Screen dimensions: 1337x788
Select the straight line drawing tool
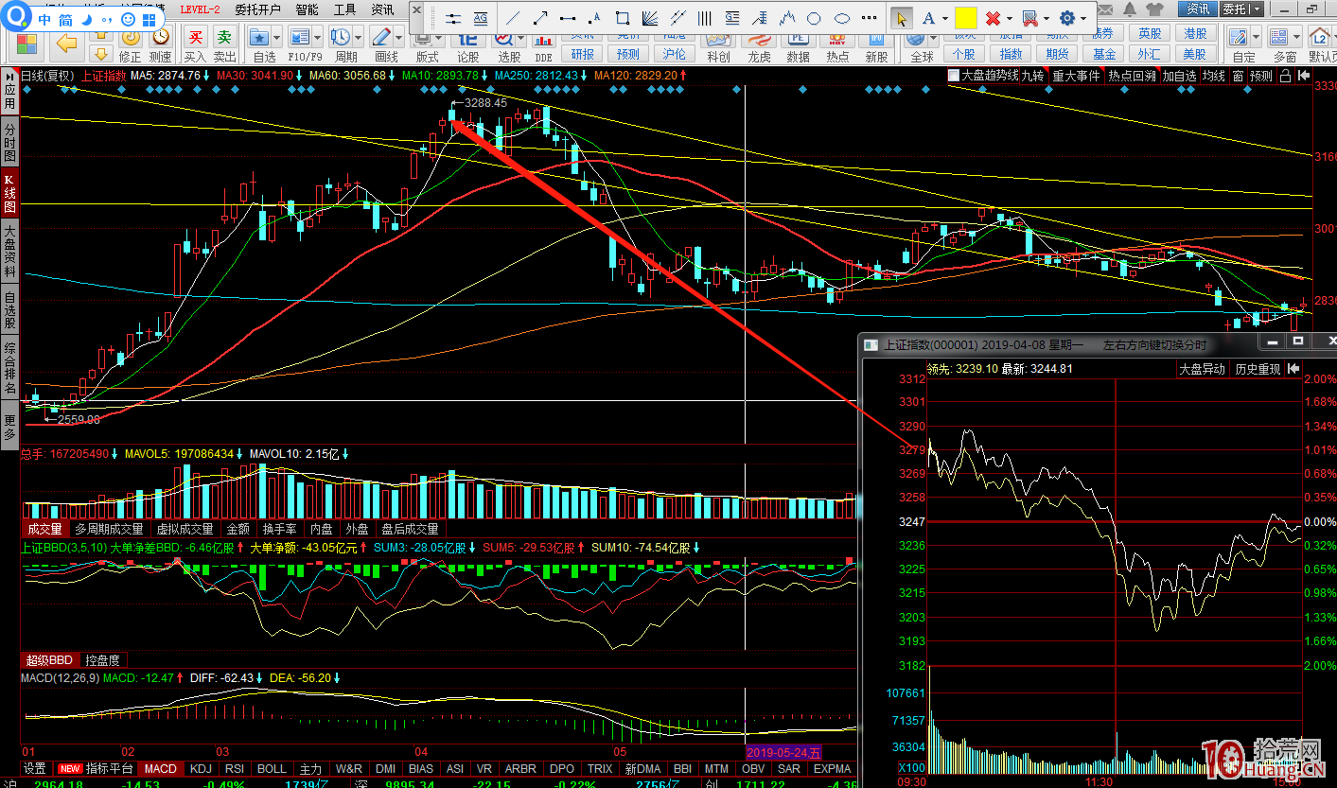pyautogui.click(x=514, y=18)
